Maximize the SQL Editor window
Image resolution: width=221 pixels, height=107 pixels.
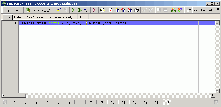212,4
